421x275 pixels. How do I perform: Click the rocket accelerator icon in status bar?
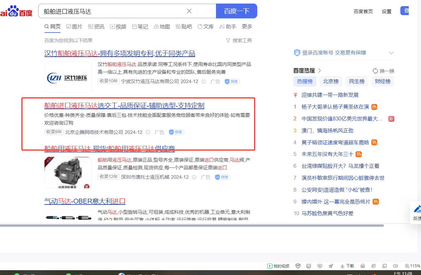tap(331, 266)
